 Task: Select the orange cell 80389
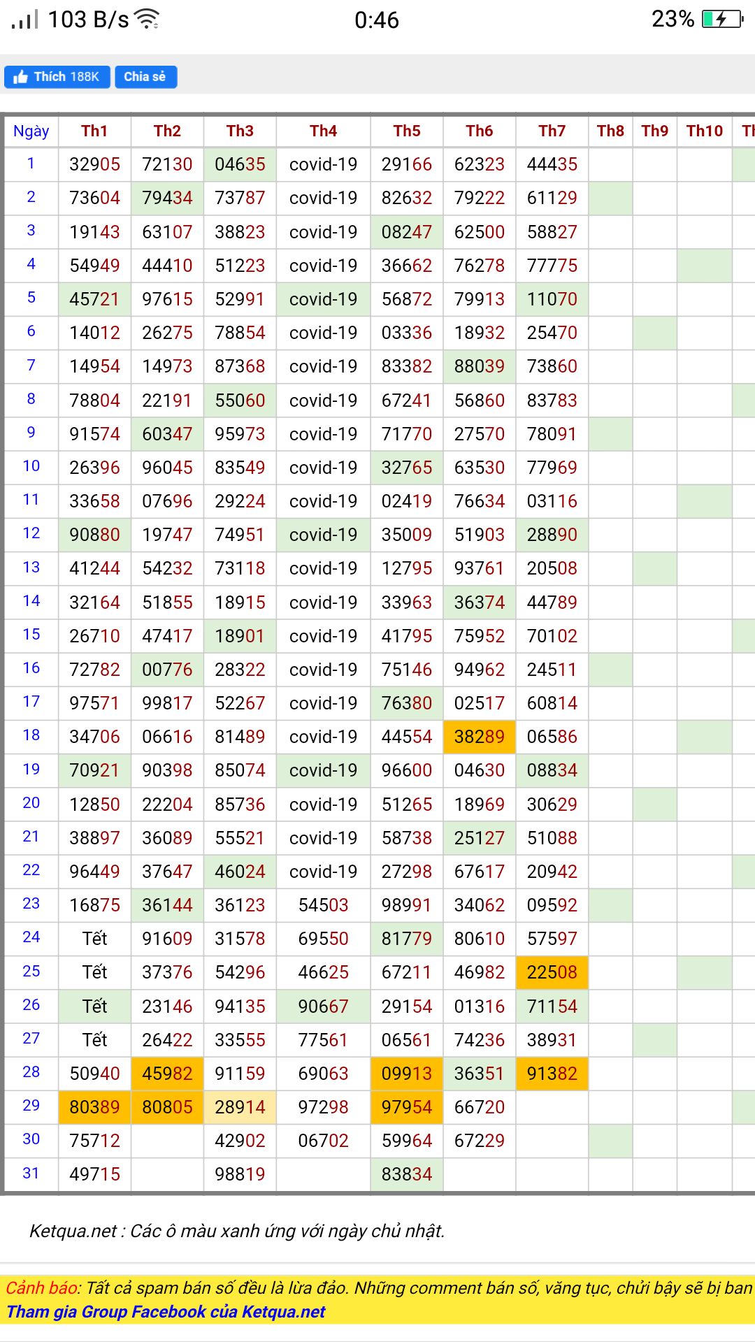click(94, 1107)
